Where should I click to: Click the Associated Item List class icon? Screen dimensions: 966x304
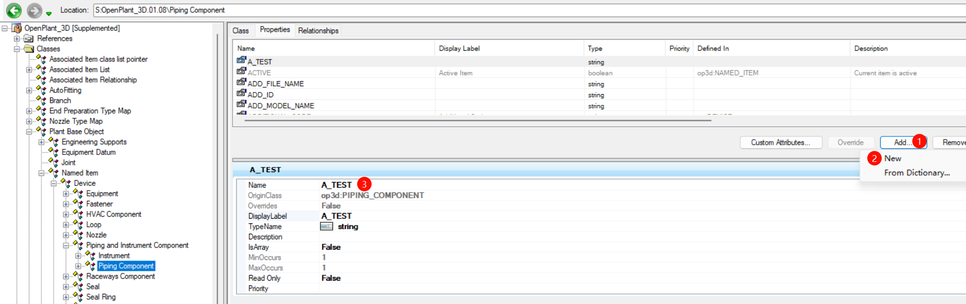point(41,69)
